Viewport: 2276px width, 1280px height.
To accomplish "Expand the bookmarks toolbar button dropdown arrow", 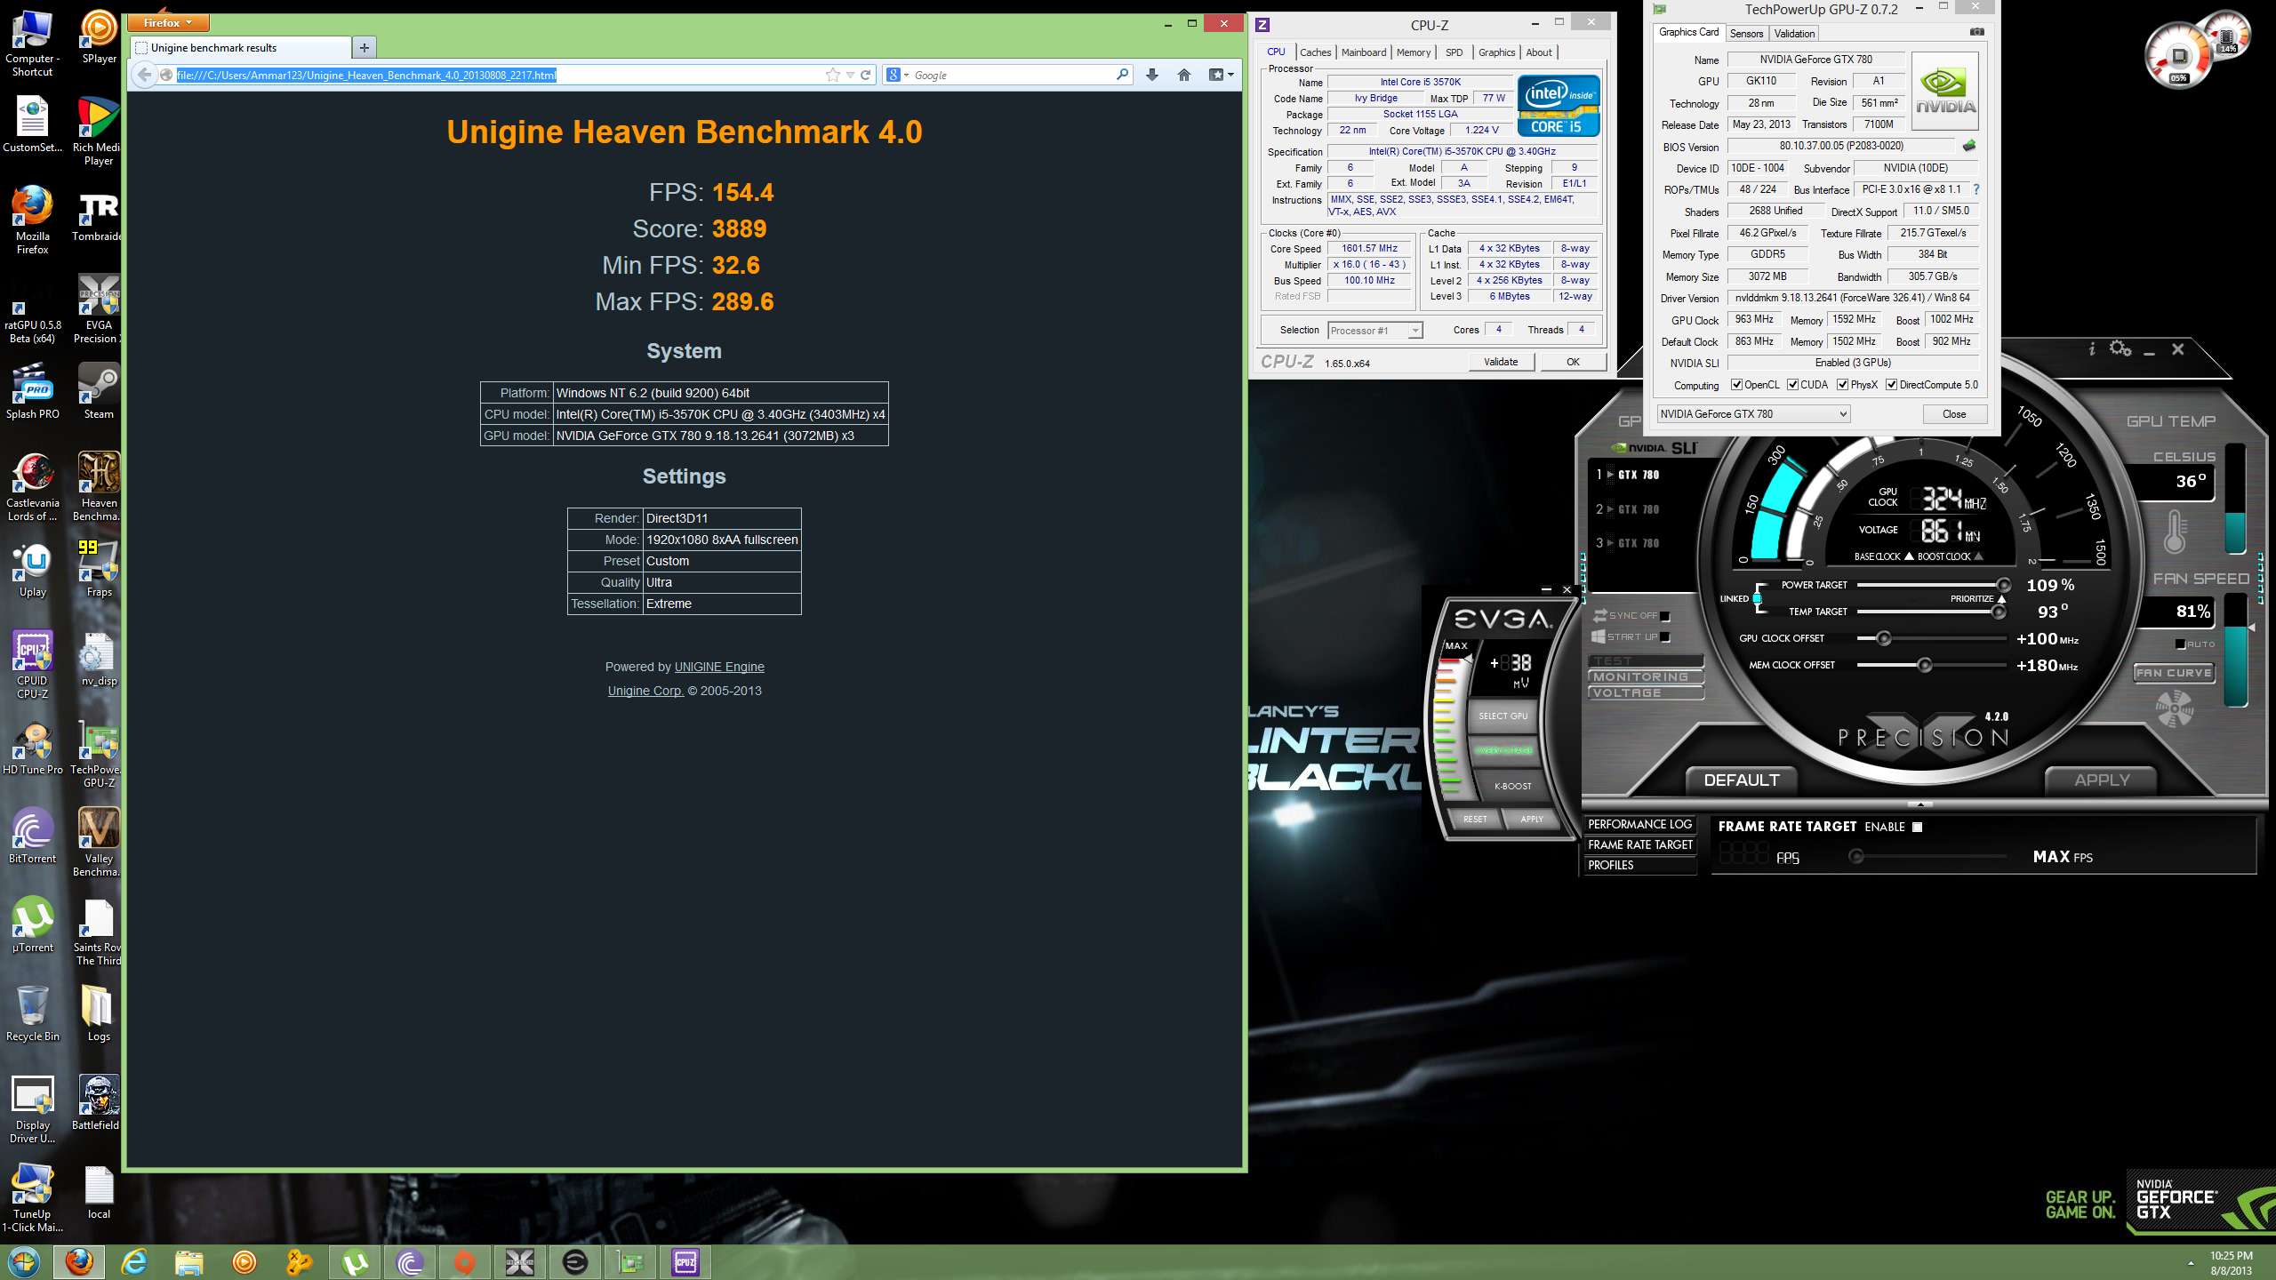I will (1230, 75).
